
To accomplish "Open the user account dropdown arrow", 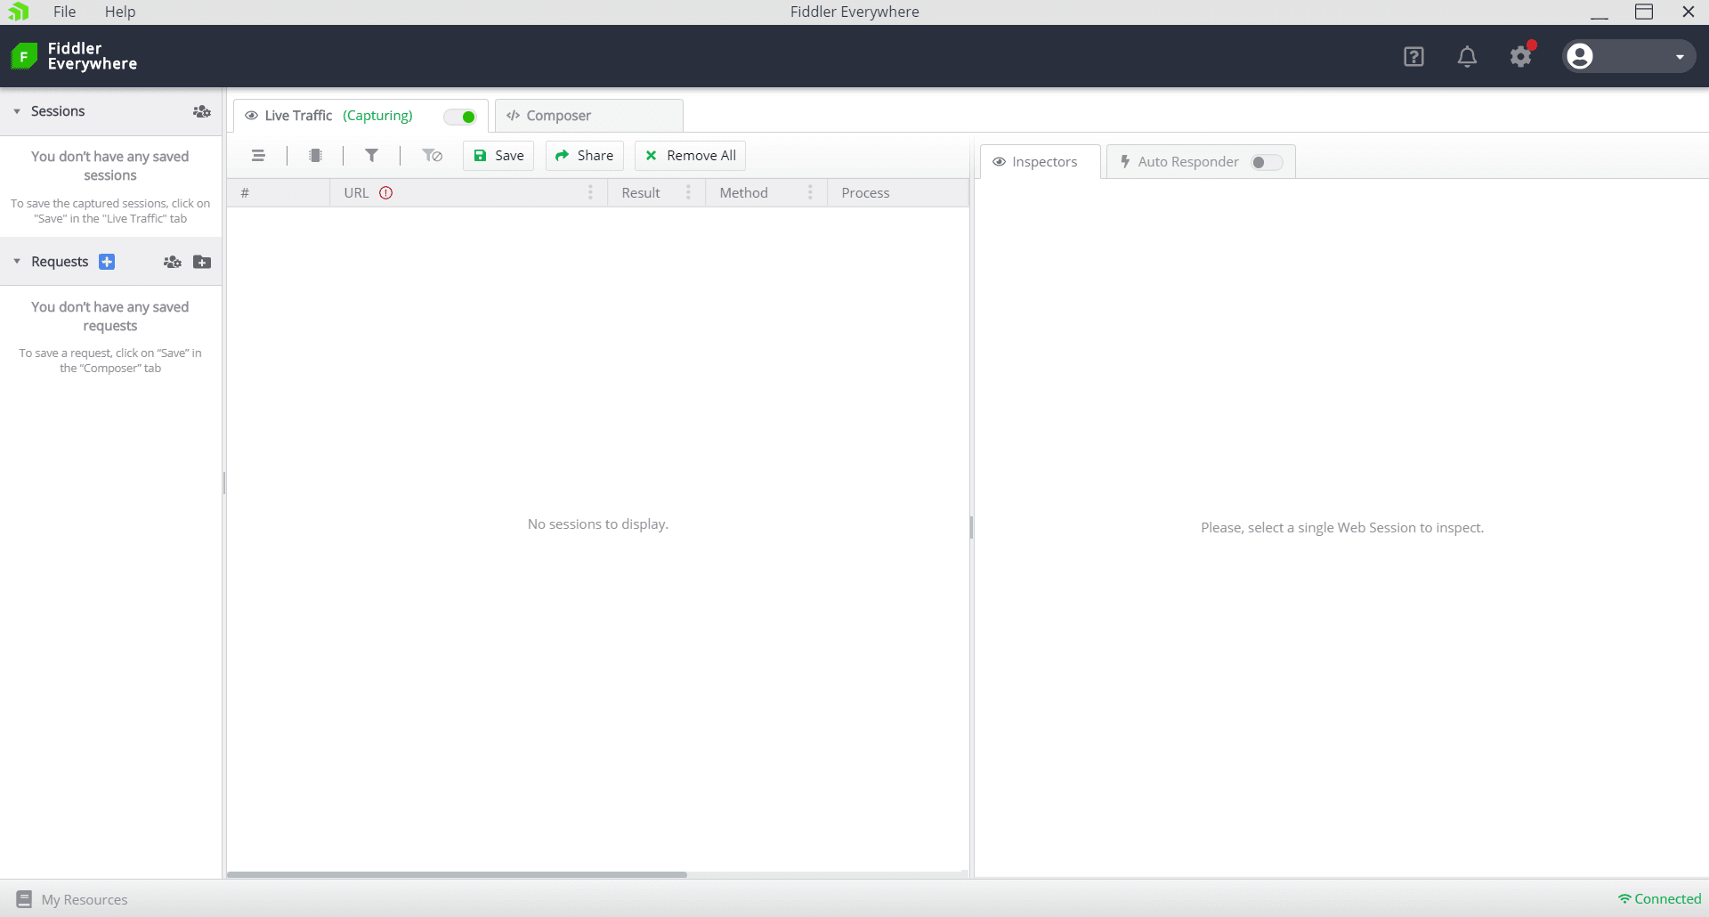I will click(1680, 57).
